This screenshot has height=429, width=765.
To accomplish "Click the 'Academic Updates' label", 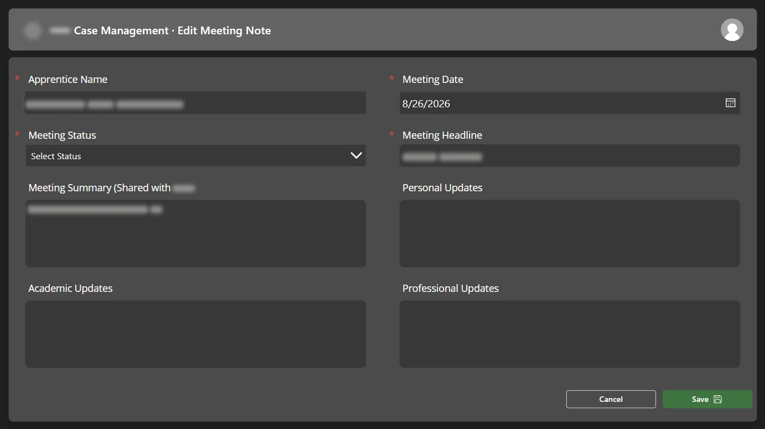I will pyautogui.click(x=71, y=289).
